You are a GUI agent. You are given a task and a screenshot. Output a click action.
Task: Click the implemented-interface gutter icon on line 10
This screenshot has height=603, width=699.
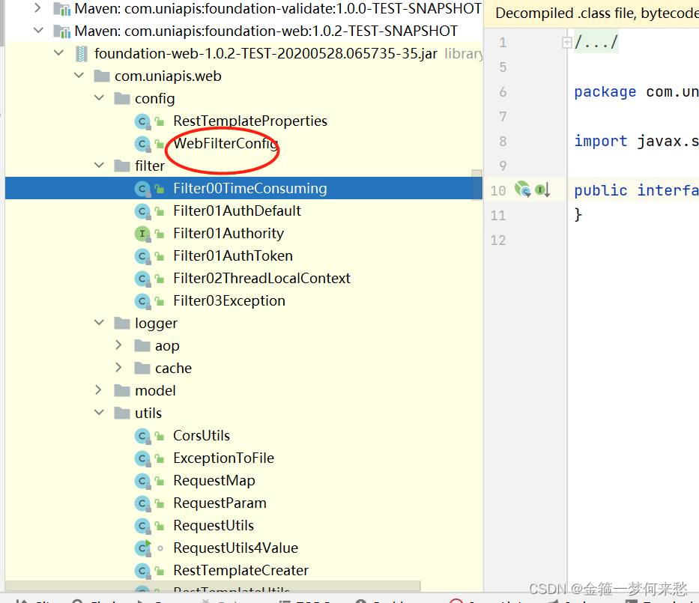(x=542, y=190)
